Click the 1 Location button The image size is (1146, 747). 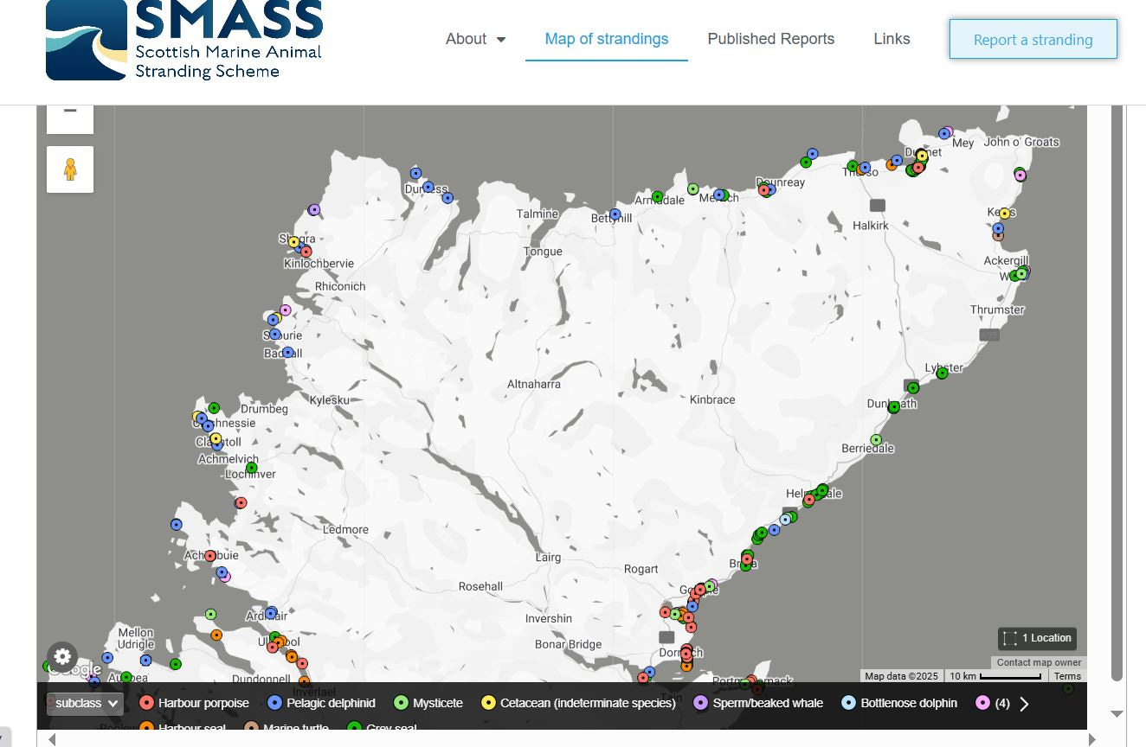click(1037, 638)
